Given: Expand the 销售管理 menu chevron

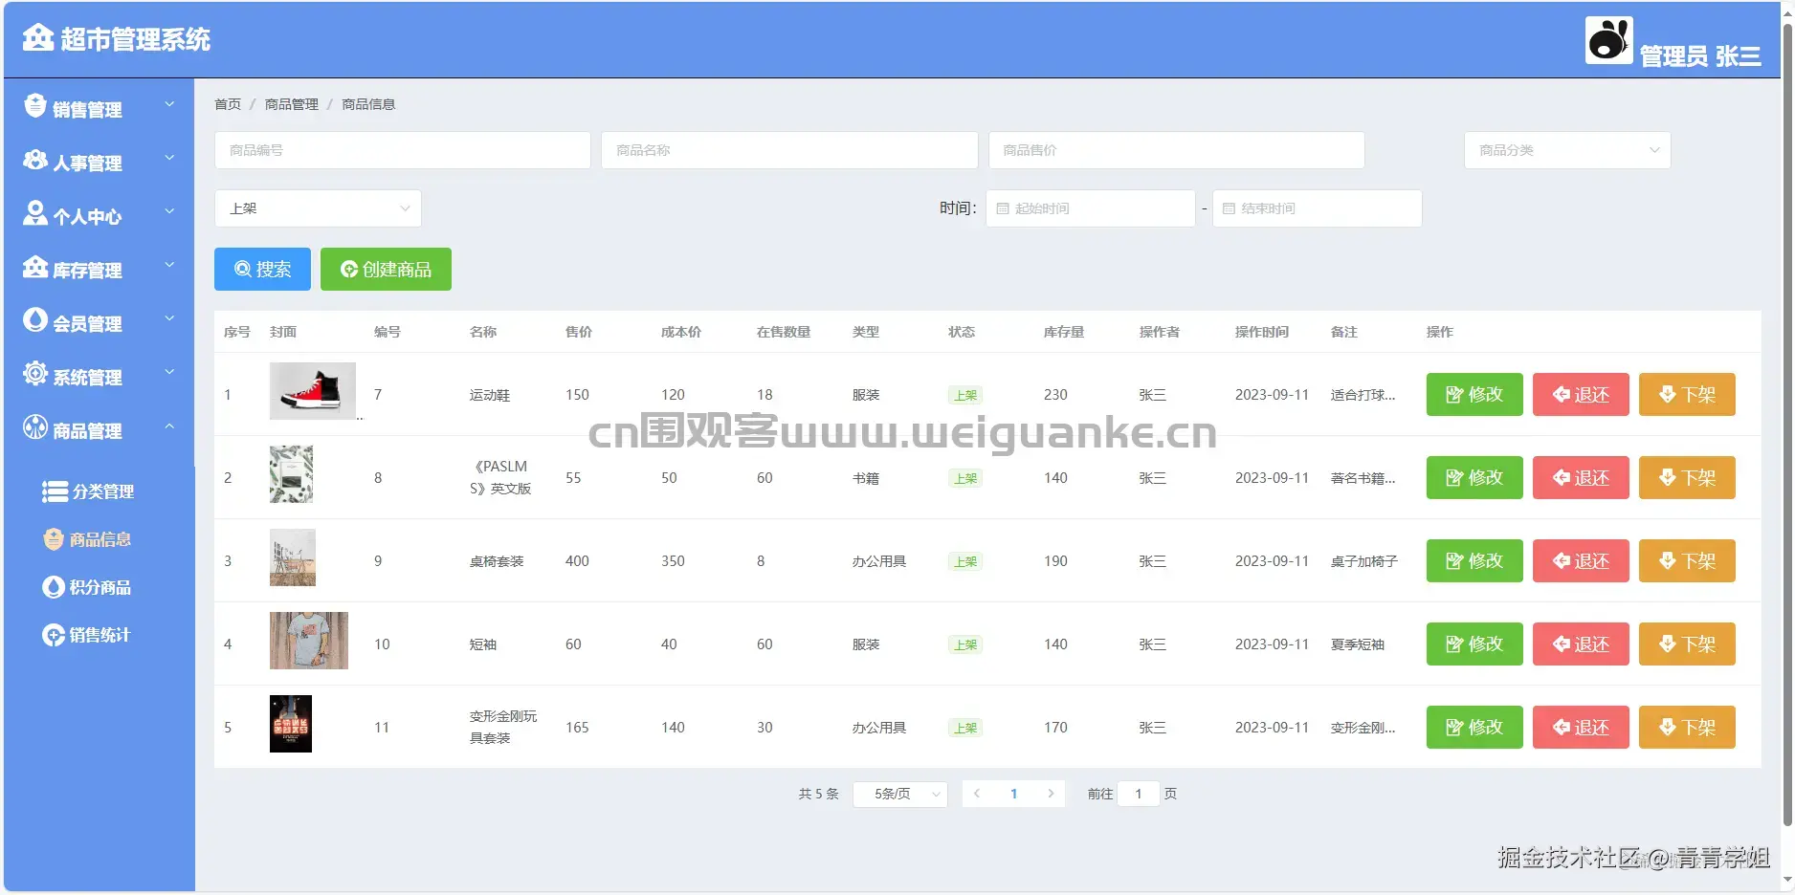Looking at the screenshot, I should click(169, 104).
